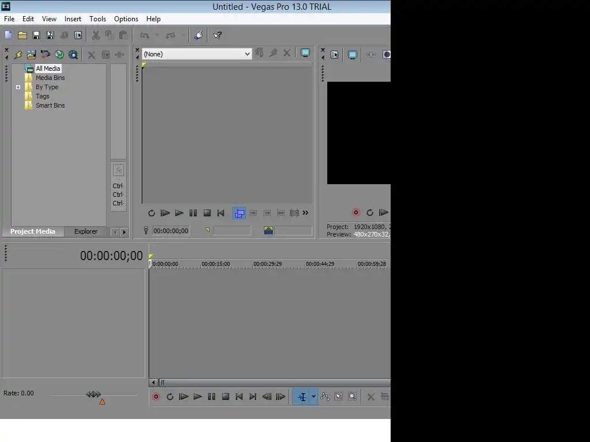Expand the By Type tree node

pos(18,87)
